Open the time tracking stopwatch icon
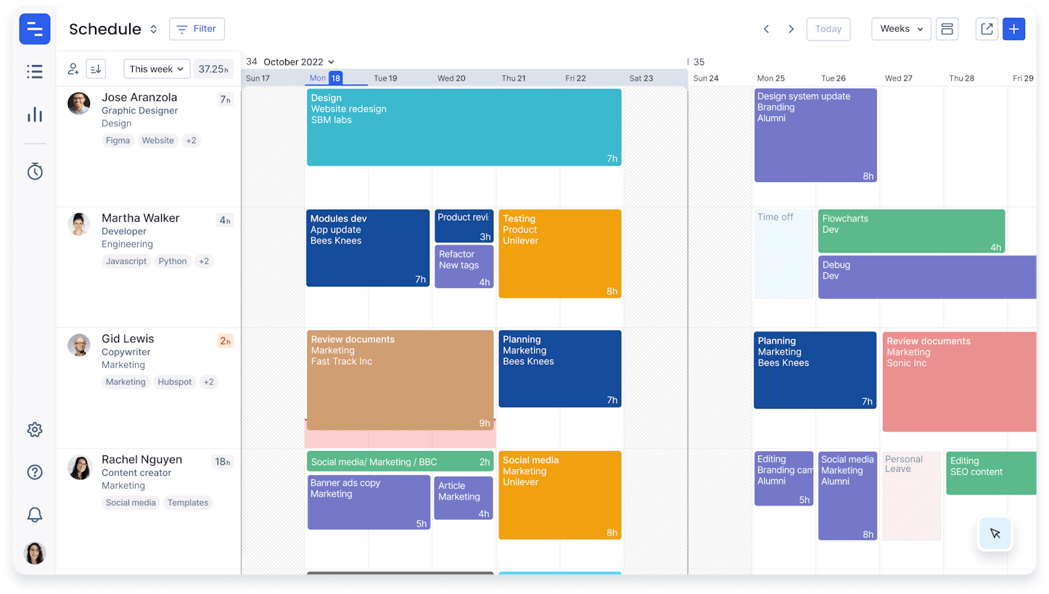Screen dimensions: 1049x594 (x=34, y=171)
